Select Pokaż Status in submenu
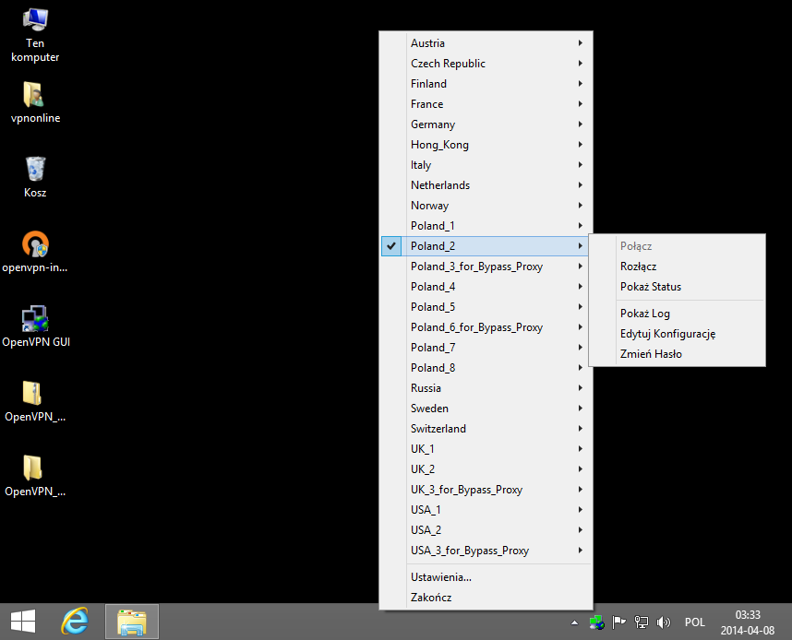Viewport: 792px width, 640px height. (x=677, y=286)
